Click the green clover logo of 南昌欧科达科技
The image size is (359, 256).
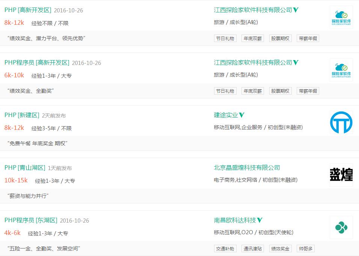341,227
